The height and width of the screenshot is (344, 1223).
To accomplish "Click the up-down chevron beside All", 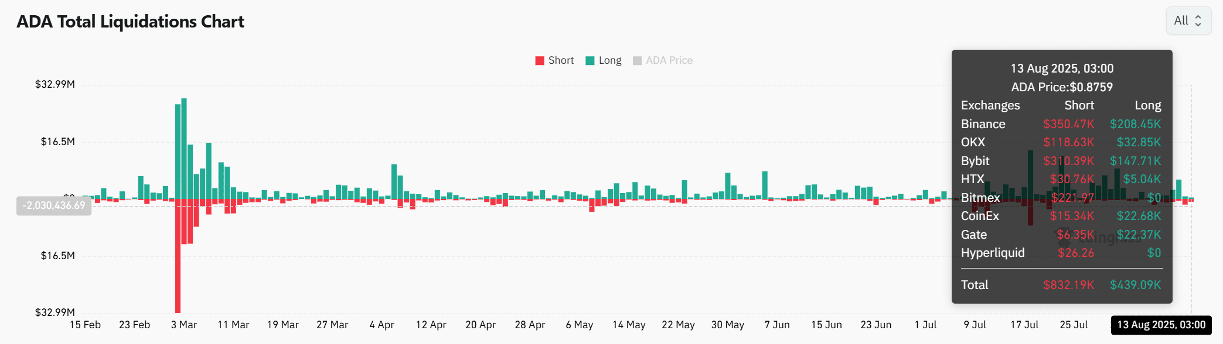I will pos(1198,20).
